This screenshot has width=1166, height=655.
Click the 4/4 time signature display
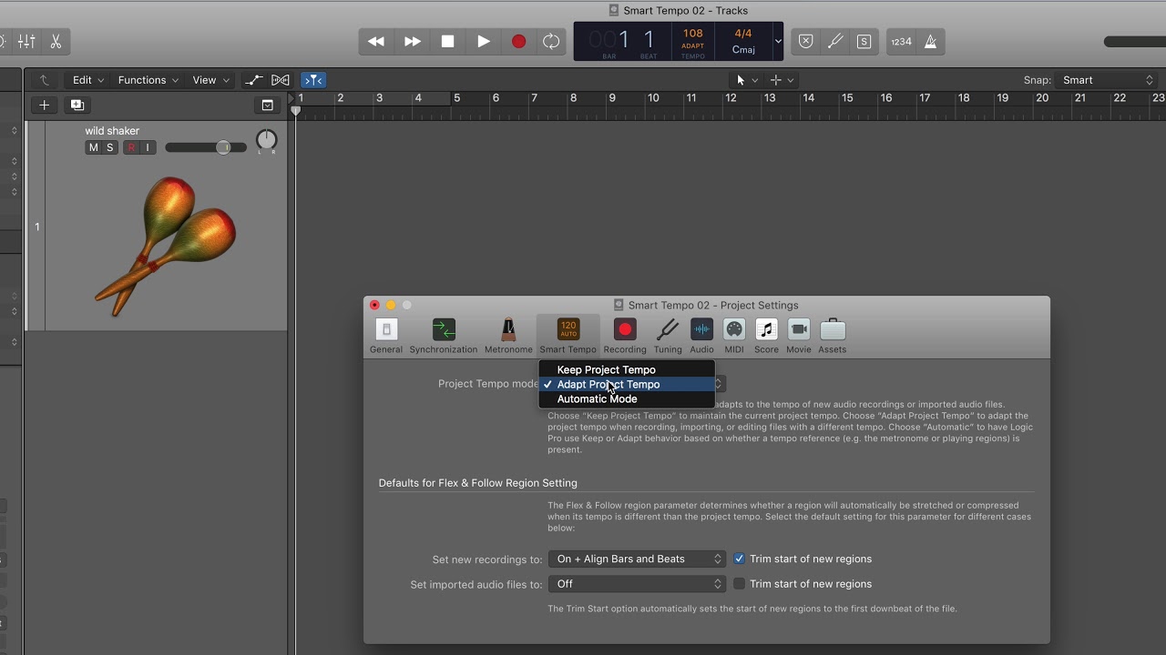click(x=743, y=34)
